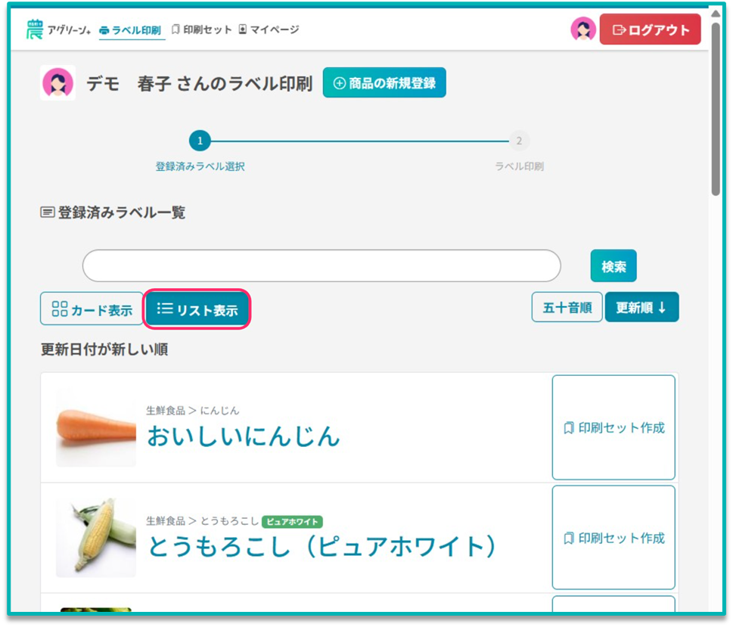733x627 pixels.
Task: Click the 検索 search button
Action: (x=613, y=266)
